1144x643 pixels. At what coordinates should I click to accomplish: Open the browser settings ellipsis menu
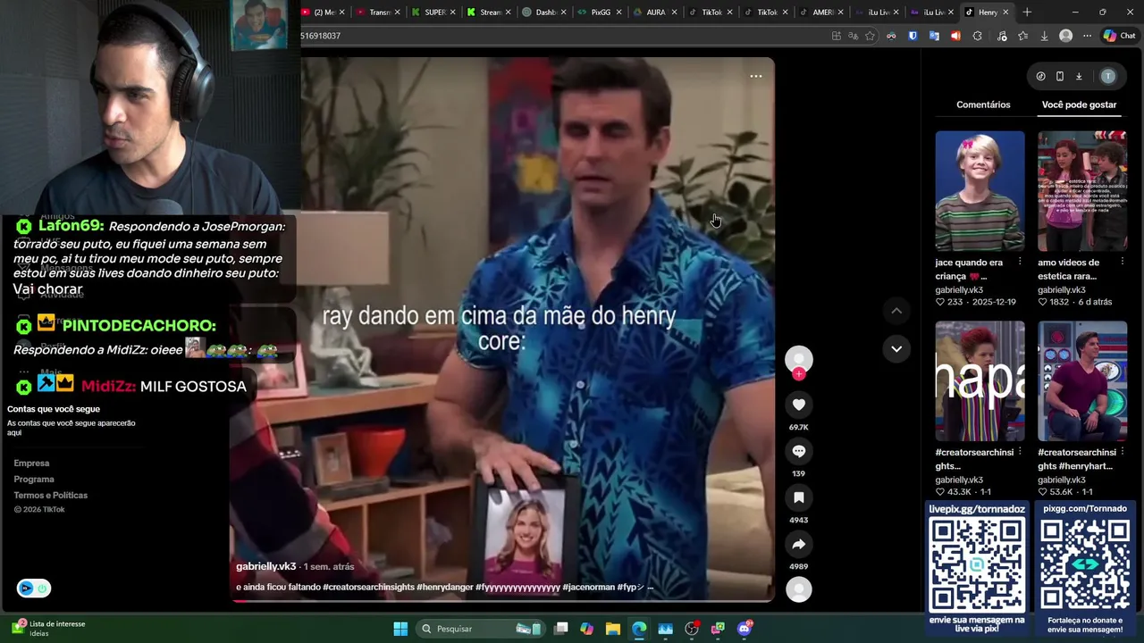click(x=1087, y=36)
